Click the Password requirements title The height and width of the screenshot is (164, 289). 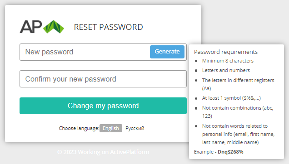click(x=226, y=52)
